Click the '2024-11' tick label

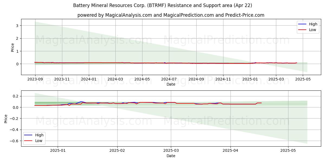[223, 79]
